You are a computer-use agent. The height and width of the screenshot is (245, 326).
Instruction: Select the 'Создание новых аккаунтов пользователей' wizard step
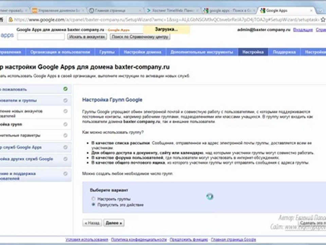coord(35,113)
